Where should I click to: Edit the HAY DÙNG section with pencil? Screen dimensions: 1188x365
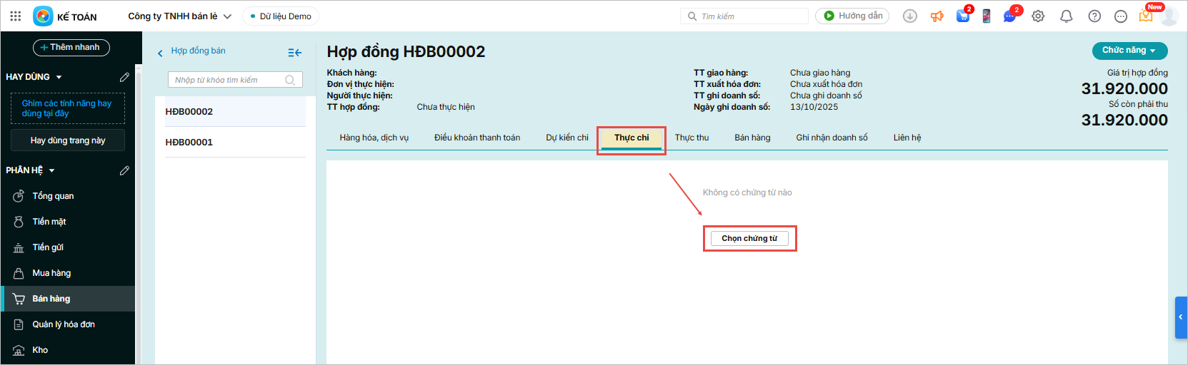pyautogui.click(x=124, y=77)
